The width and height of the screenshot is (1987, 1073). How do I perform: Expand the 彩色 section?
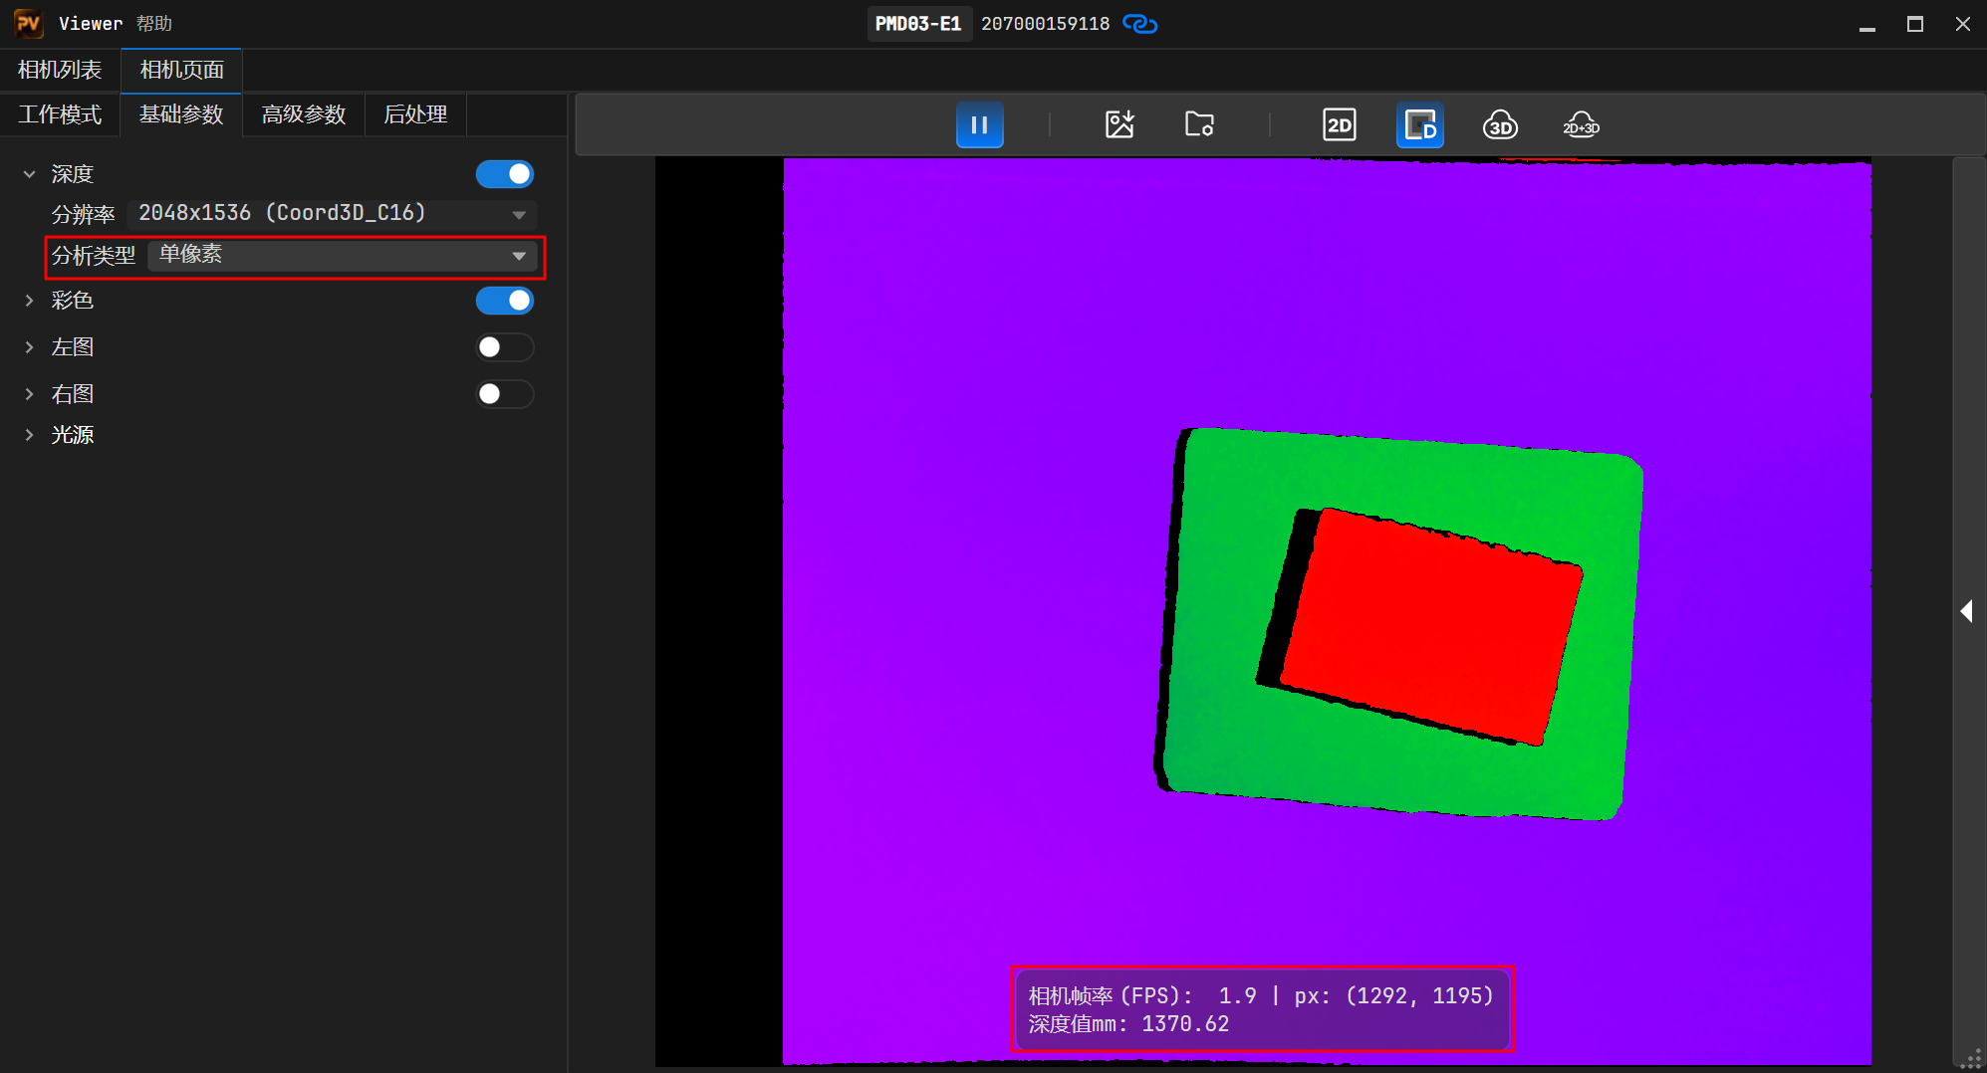tap(30, 301)
